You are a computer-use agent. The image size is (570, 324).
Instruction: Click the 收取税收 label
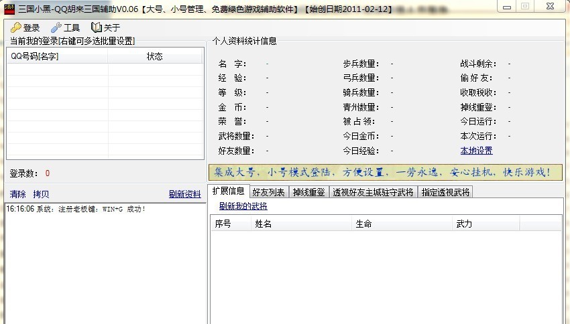(478, 92)
